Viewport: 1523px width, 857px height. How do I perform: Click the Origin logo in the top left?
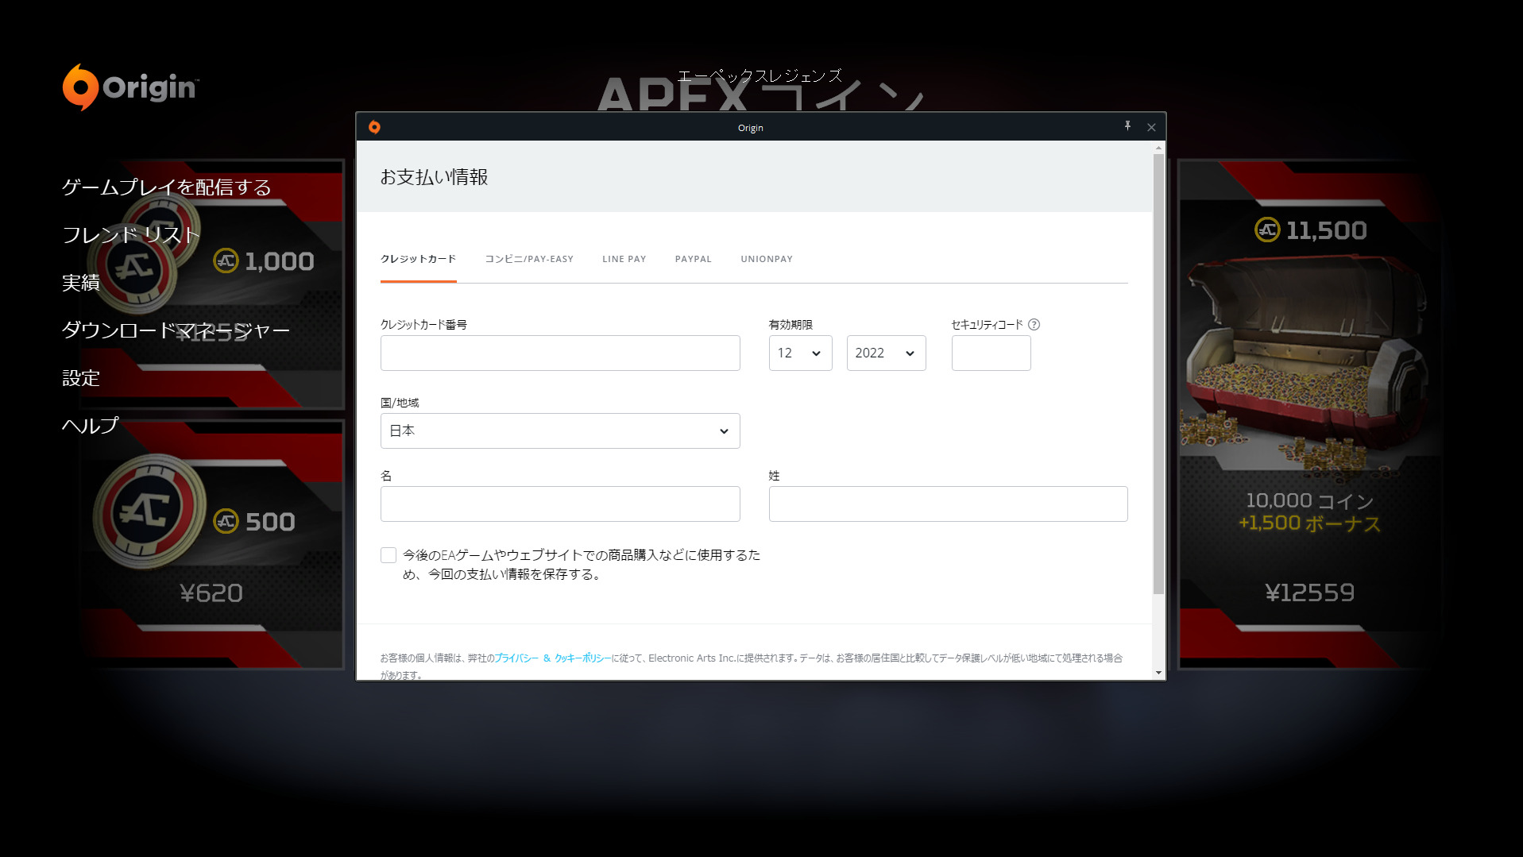(129, 87)
